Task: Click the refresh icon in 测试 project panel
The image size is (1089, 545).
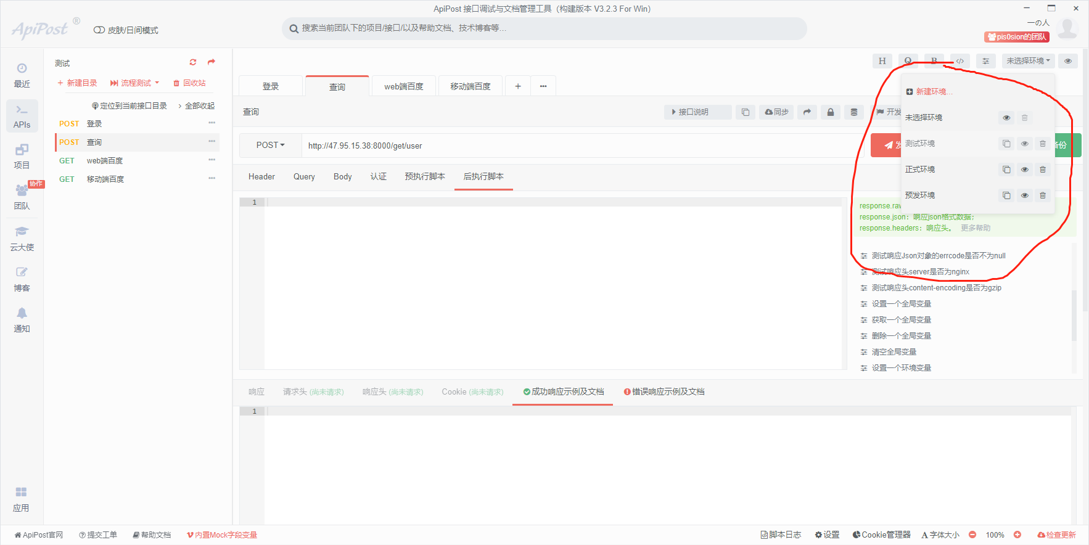Action: (193, 62)
